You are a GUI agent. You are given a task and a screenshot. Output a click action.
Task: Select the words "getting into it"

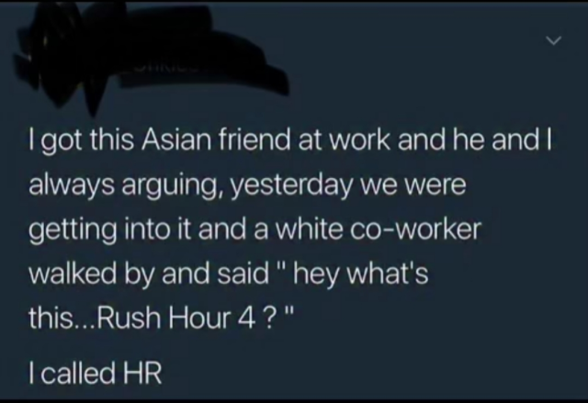110,230
